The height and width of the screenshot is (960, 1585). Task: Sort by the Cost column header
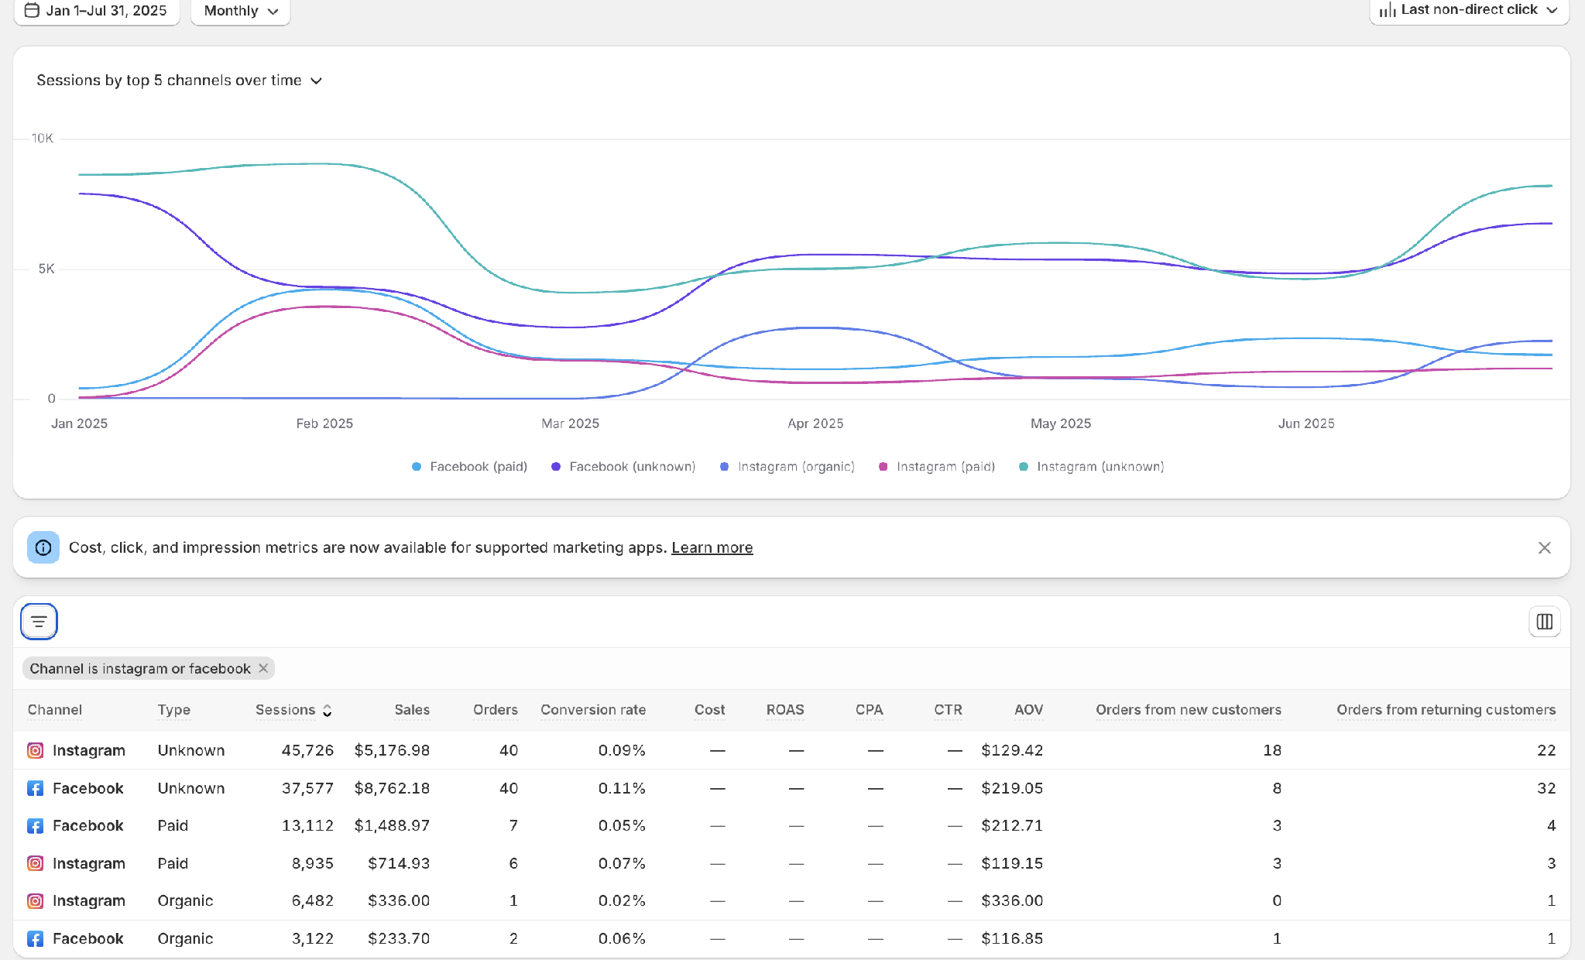(x=709, y=710)
